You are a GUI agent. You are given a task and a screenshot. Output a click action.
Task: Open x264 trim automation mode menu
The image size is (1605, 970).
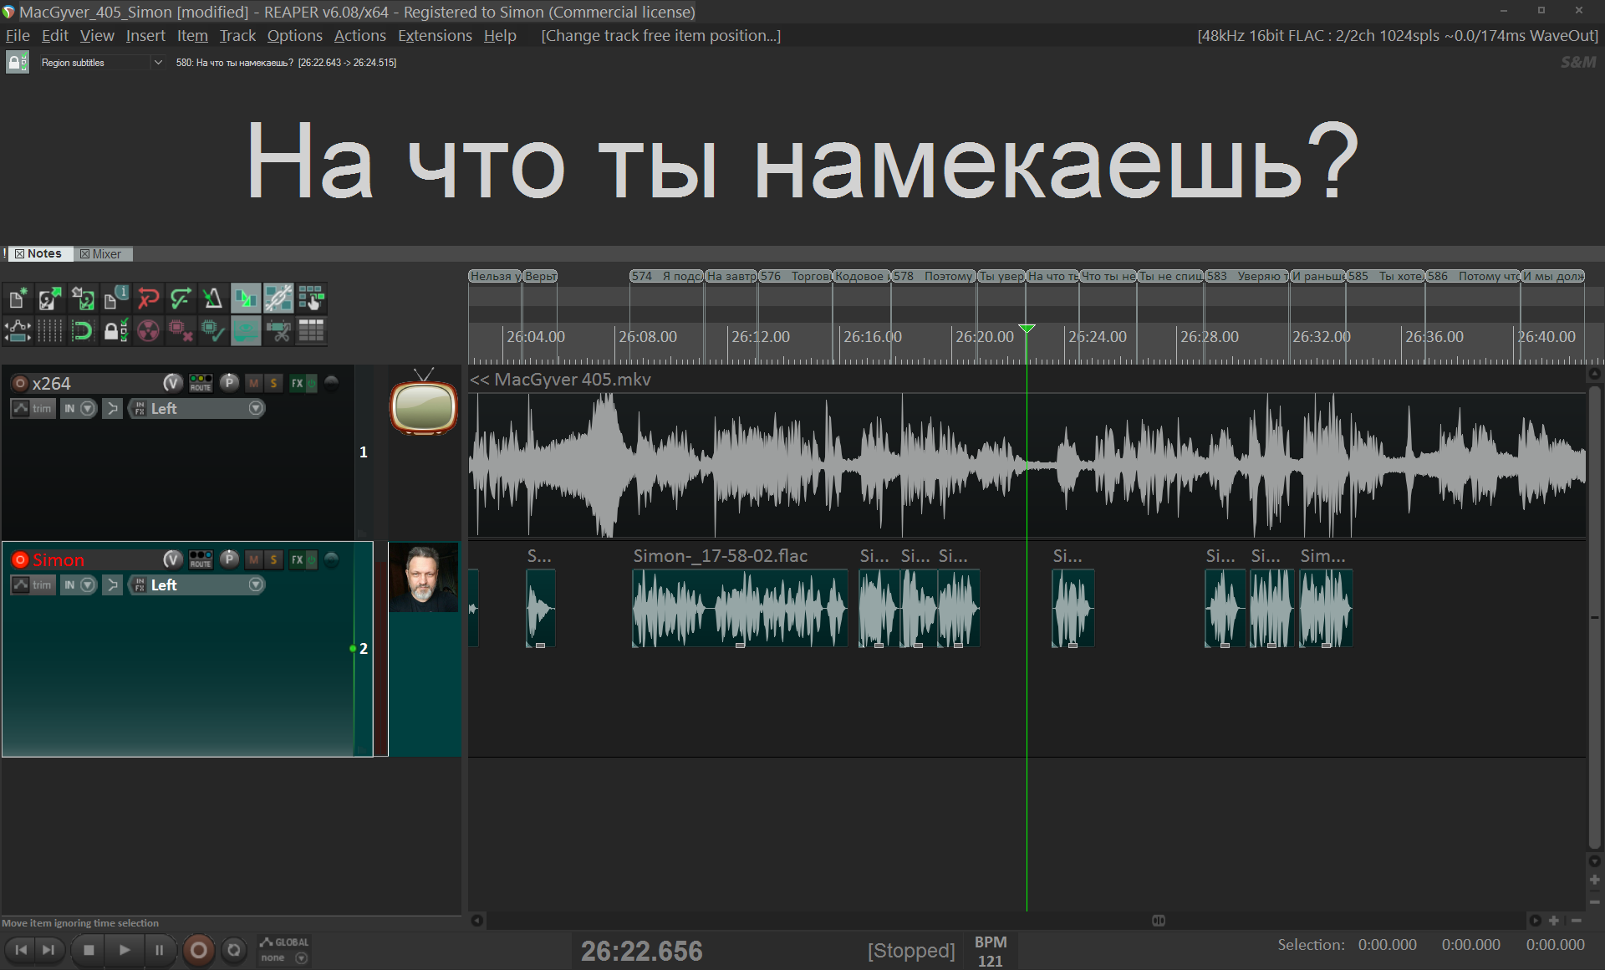(x=33, y=408)
